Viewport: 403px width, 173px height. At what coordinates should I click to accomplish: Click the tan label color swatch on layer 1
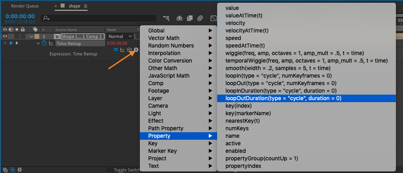[36, 36]
